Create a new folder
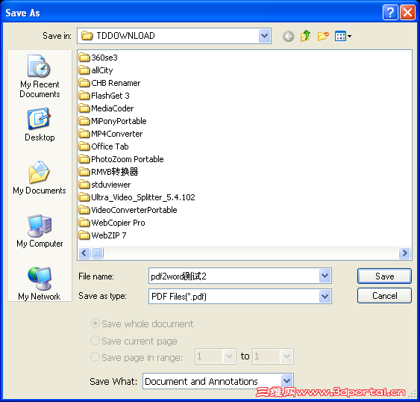The height and width of the screenshot is (402, 420). tap(323, 36)
